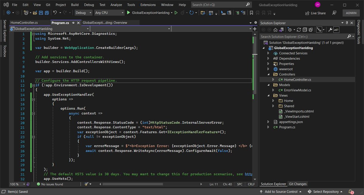Click the Undo arrow in the toolbar
Viewport: 364px width, 195px height.
pos(55,13)
